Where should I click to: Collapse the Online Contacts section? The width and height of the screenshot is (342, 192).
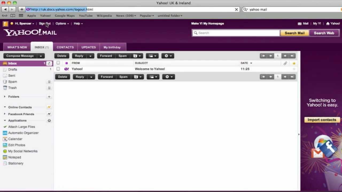point(5,107)
